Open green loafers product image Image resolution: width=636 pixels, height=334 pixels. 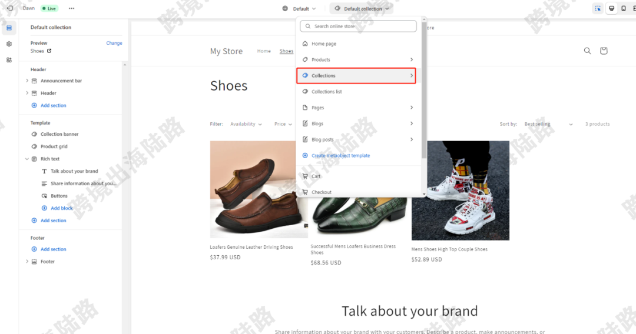359,216
